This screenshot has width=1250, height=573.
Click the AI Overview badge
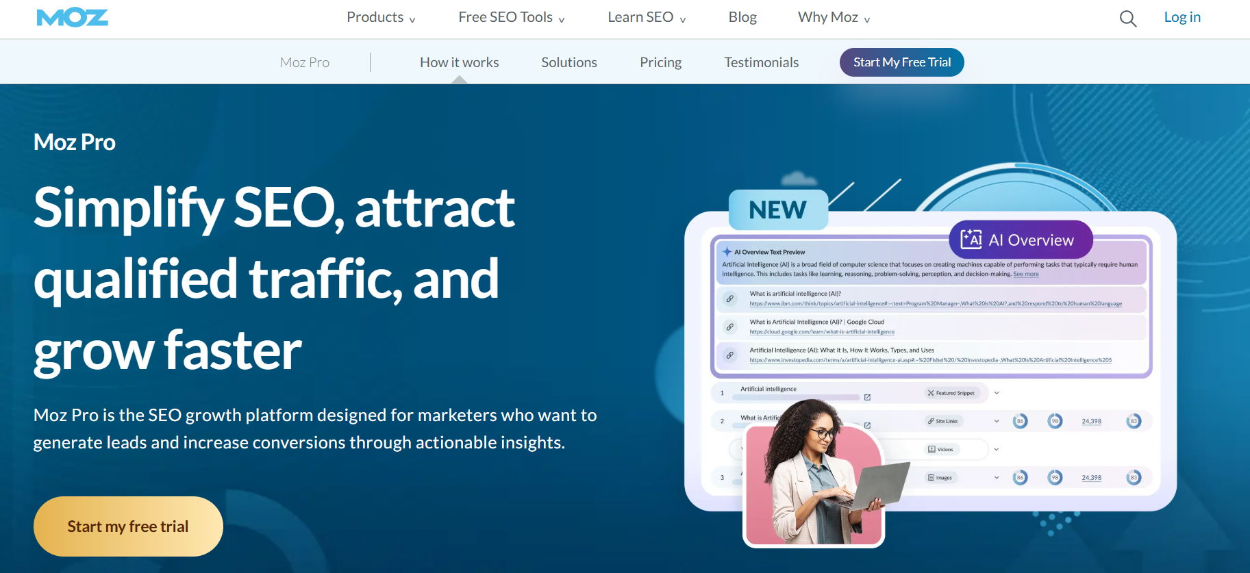(x=1021, y=240)
